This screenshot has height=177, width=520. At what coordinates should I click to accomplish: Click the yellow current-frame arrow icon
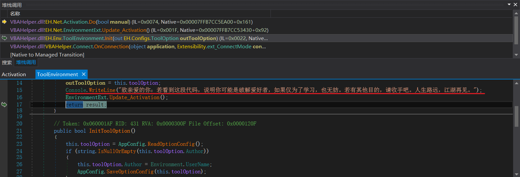click(4, 22)
